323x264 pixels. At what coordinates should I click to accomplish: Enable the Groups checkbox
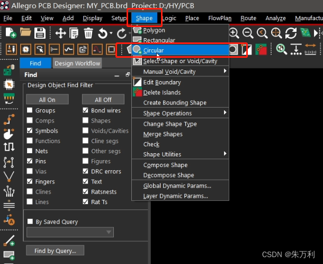(30, 110)
